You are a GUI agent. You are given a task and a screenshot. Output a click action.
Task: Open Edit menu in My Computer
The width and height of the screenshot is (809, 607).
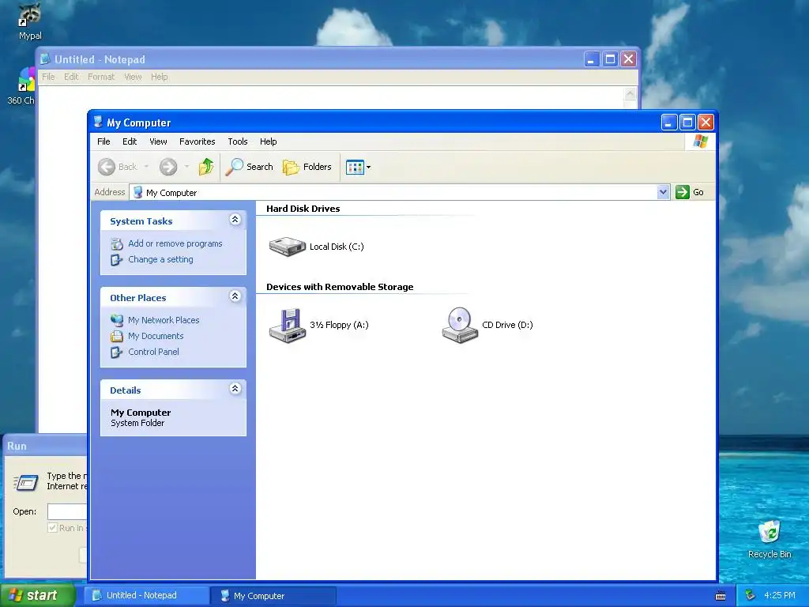coord(130,141)
